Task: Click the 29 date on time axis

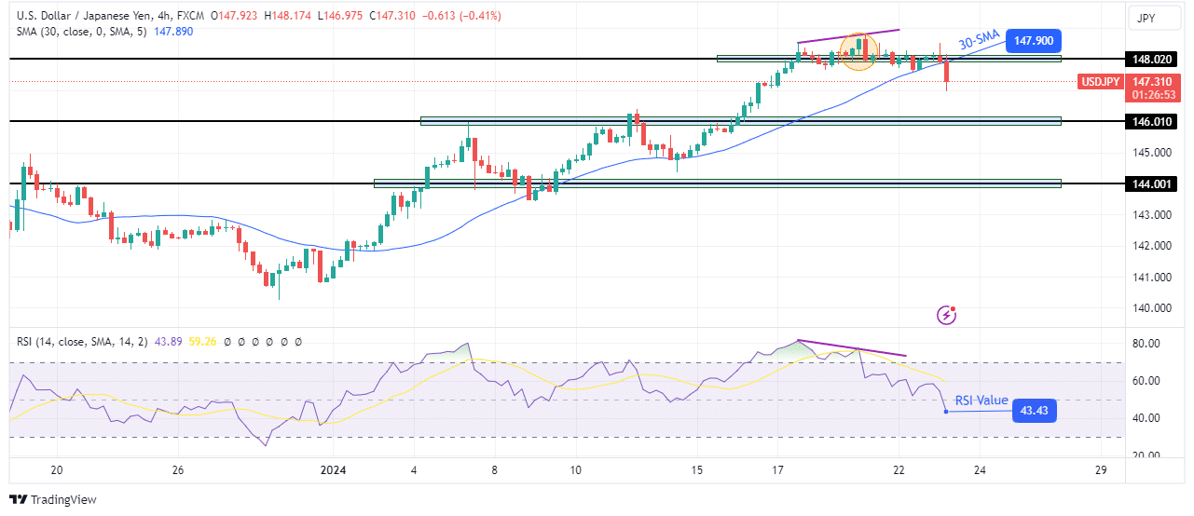Action: pyautogui.click(x=1102, y=470)
